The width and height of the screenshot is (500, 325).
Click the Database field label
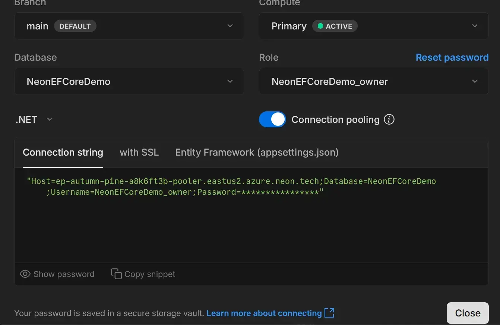coord(35,57)
